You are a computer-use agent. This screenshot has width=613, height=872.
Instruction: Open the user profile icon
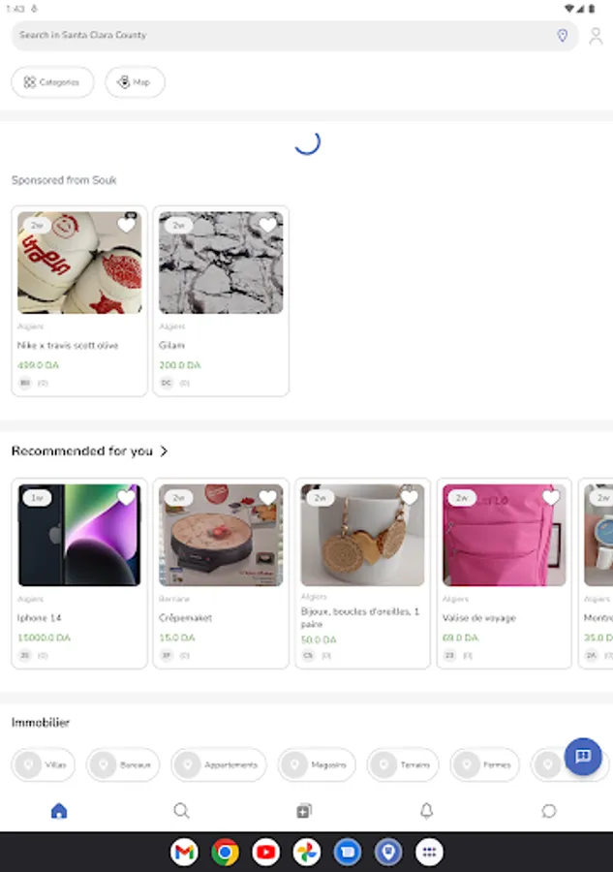coord(596,36)
